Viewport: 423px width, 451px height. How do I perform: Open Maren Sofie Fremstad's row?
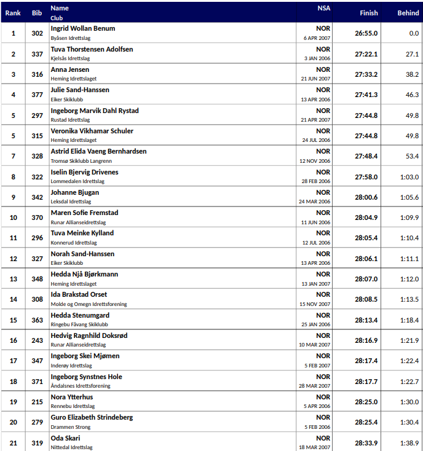click(x=84, y=213)
